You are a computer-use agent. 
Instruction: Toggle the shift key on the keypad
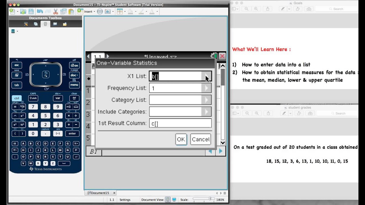[x=33, y=98]
